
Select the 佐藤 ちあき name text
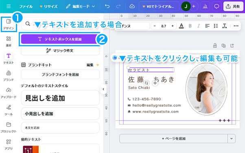click(151, 79)
